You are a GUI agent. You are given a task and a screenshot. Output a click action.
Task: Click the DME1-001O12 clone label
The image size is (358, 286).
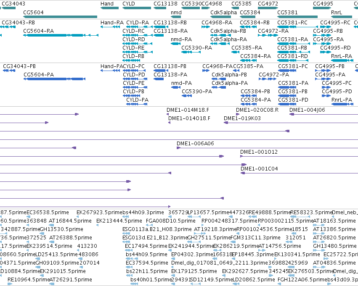[259, 152]
